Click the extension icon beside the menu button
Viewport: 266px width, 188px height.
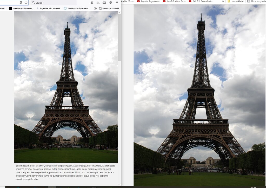pyautogui.click(x=110, y=3)
